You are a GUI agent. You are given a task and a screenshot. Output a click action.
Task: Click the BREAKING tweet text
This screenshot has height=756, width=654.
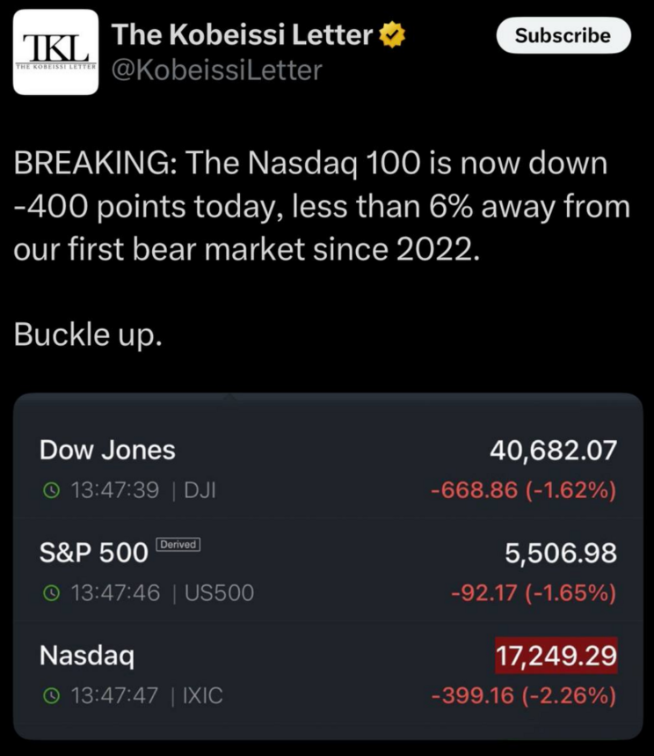click(x=322, y=207)
